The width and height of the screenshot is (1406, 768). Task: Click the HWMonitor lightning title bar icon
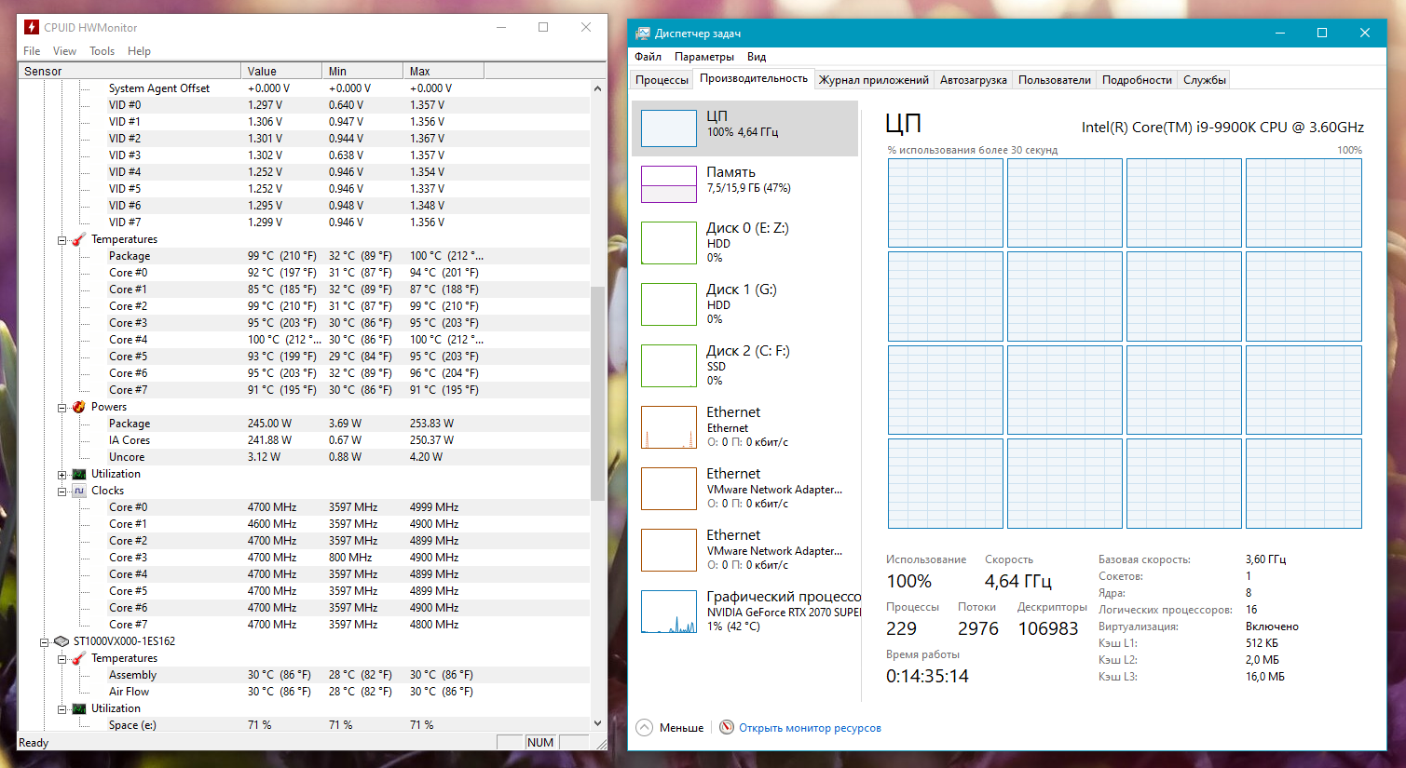pyautogui.click(x=31, y=27)
